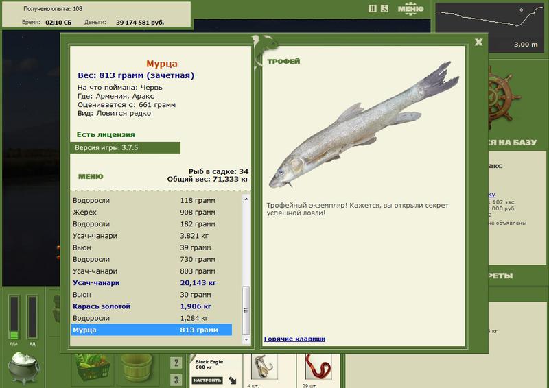This screenshot has height=388, width=549.
Task: Switch to tackle slot 3
Action: point(176,380)
